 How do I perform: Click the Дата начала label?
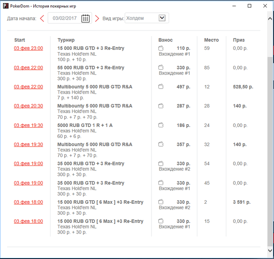pos(22,18)
